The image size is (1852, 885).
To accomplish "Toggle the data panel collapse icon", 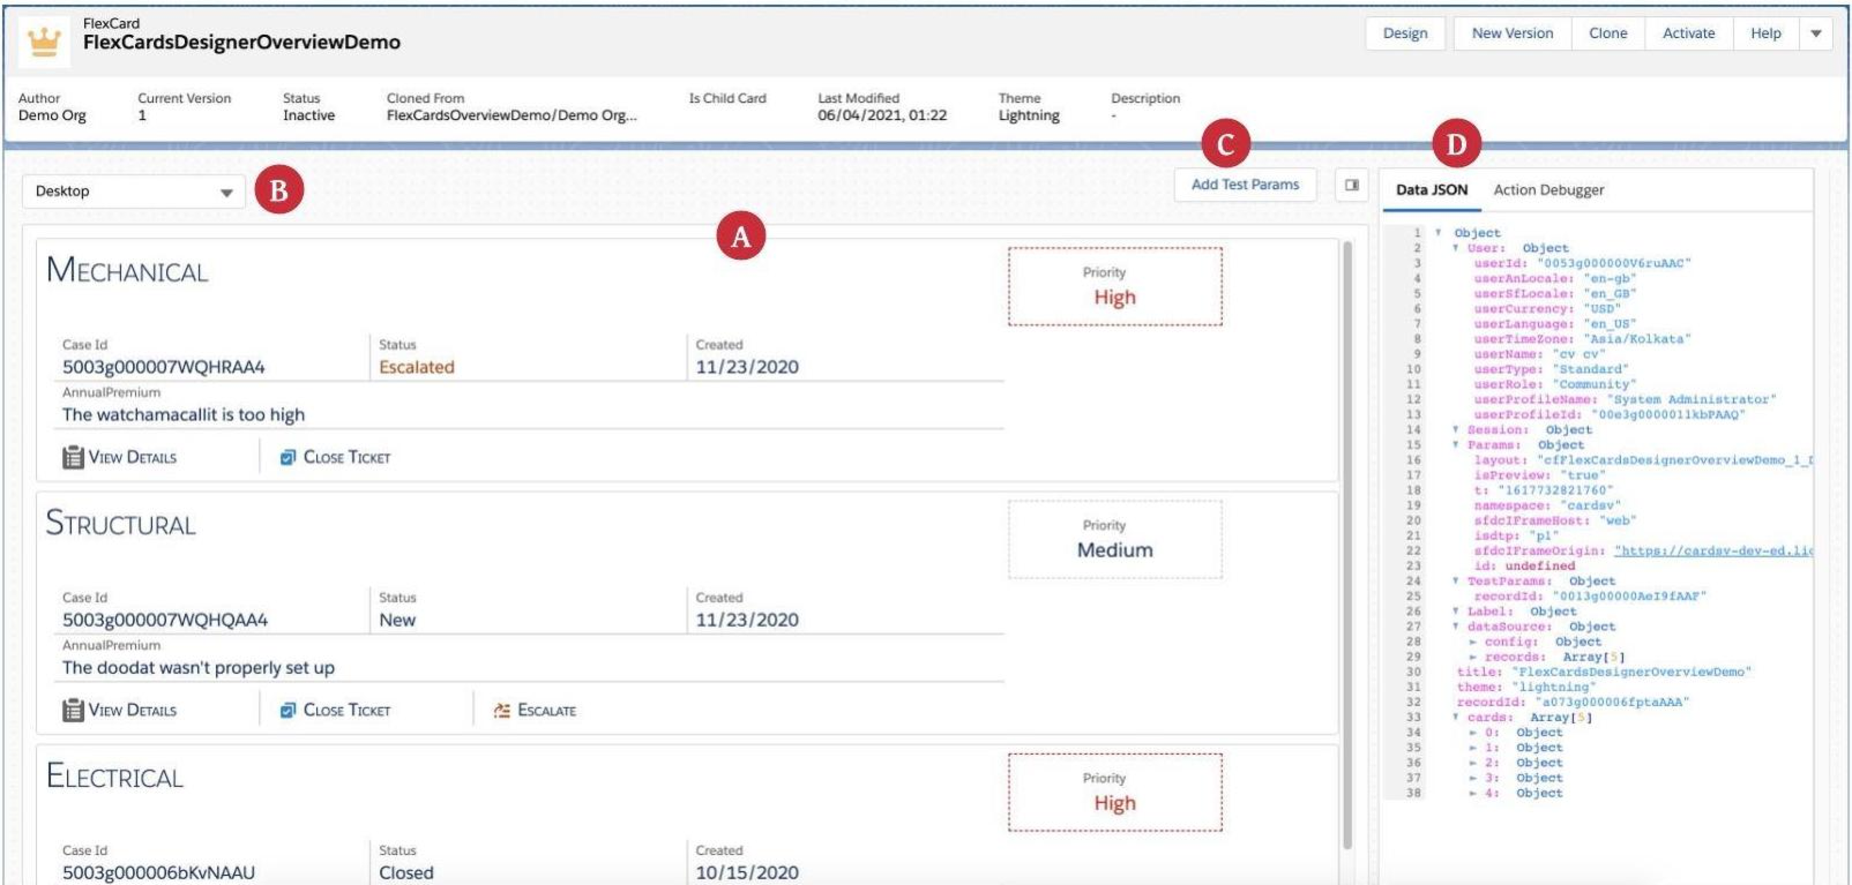I will tap(1351, 185).
